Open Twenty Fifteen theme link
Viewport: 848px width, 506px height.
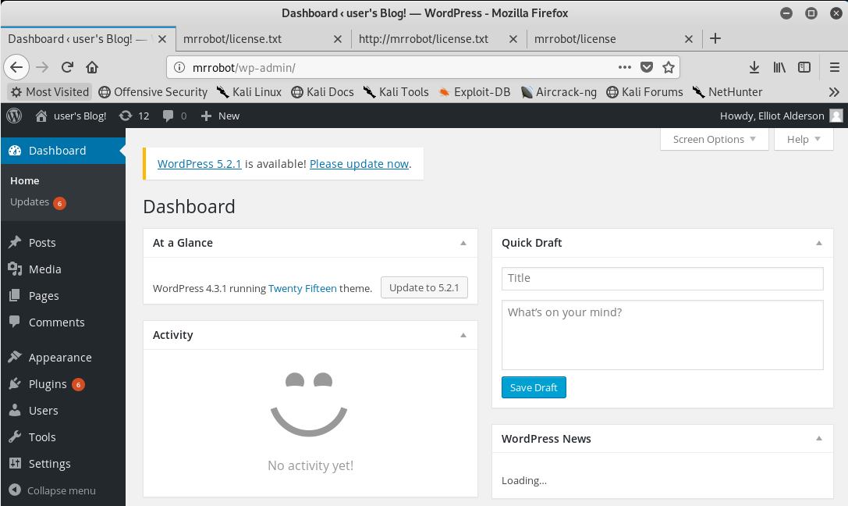pos(303,288)
